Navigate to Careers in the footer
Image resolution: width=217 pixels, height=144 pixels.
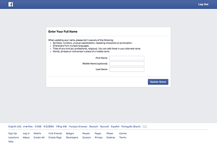pos(86,138)
